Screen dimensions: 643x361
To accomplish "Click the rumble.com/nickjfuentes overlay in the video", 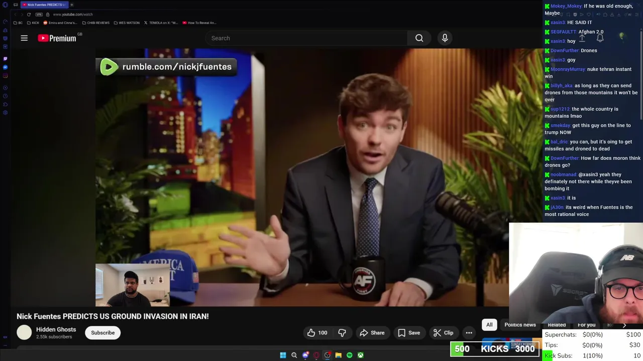I will (166, 67).
